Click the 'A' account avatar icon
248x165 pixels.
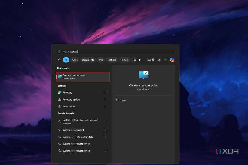159,60
